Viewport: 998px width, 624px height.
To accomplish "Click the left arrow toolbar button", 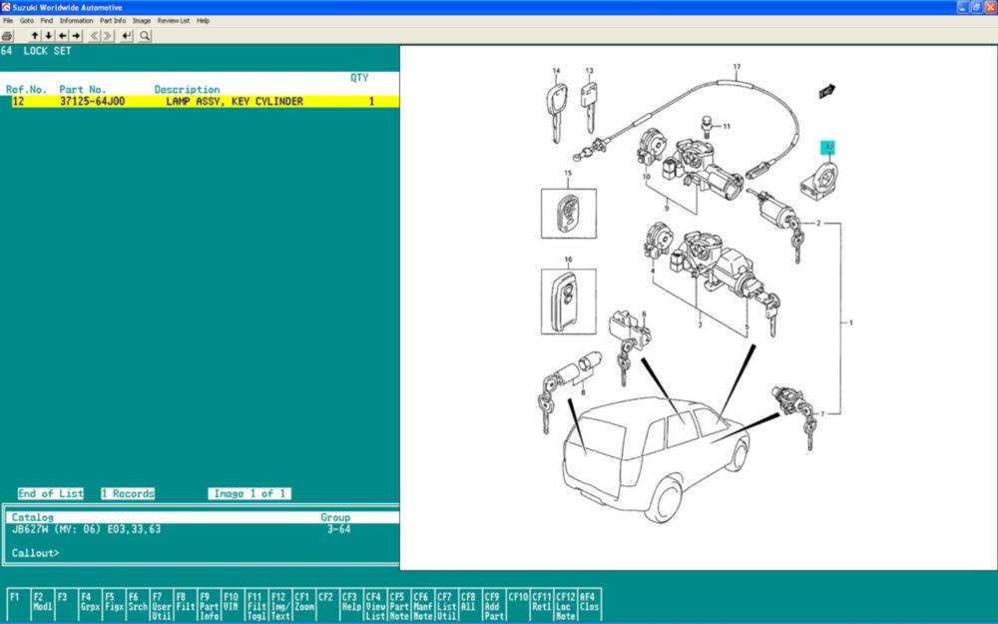I will coord(63,36).
